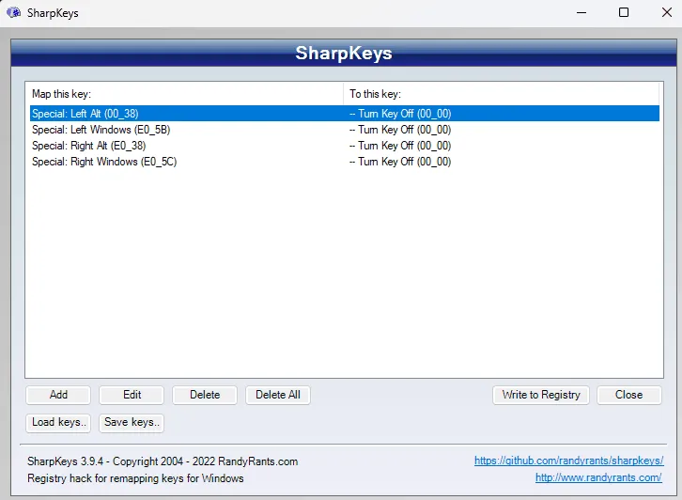The width and height of the screenshot is (682, 500).
Task: Click the 'To this key:' column header
Action: [x=501, y=94]
